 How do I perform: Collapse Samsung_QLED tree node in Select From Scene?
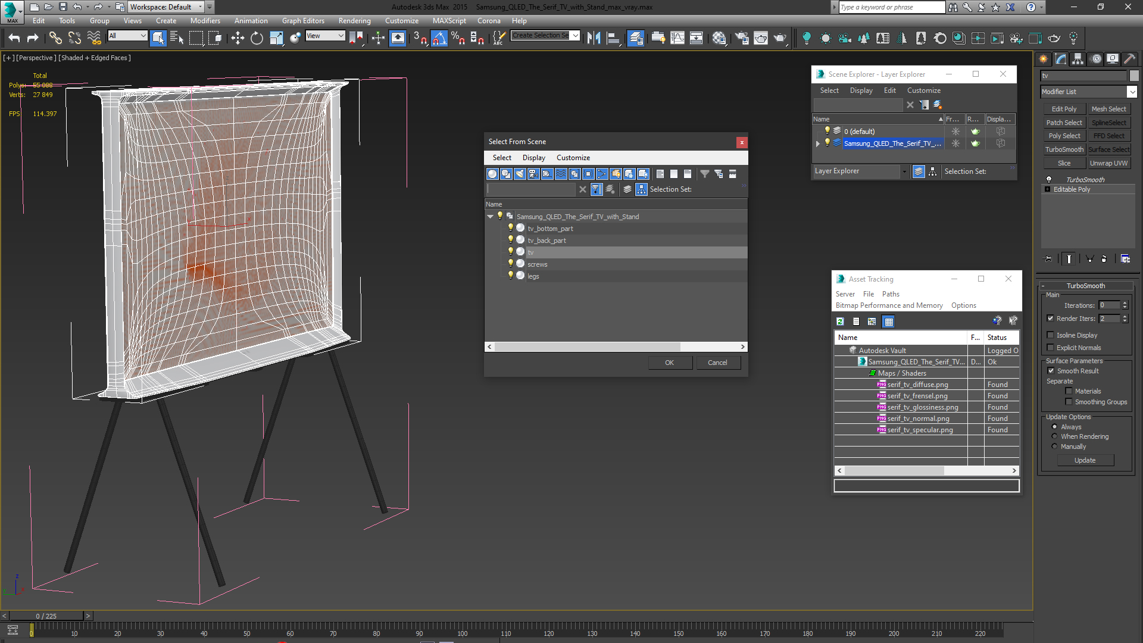[x=490, y=217]
